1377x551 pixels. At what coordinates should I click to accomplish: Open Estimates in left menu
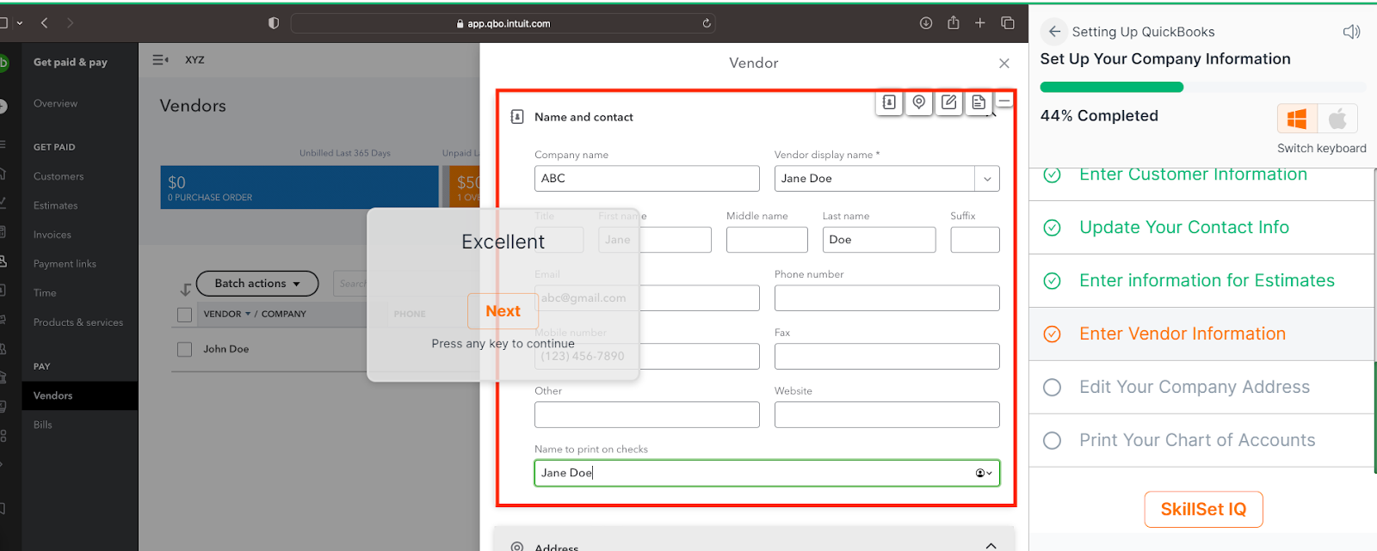point(55,205)
